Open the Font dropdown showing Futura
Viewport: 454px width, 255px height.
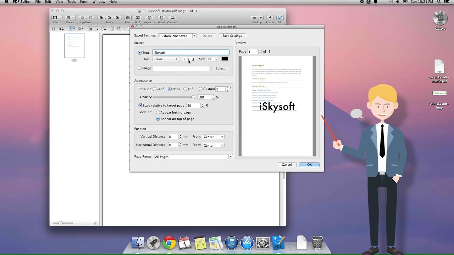pos(166,59)
